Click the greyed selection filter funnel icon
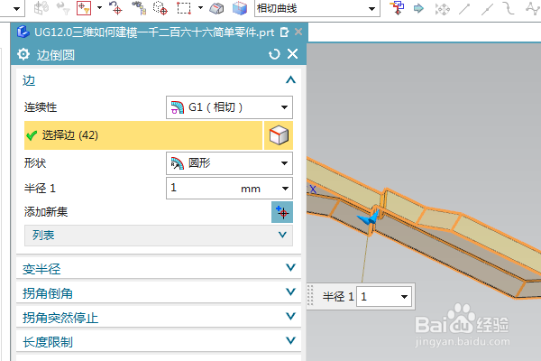 click(63, 8)
